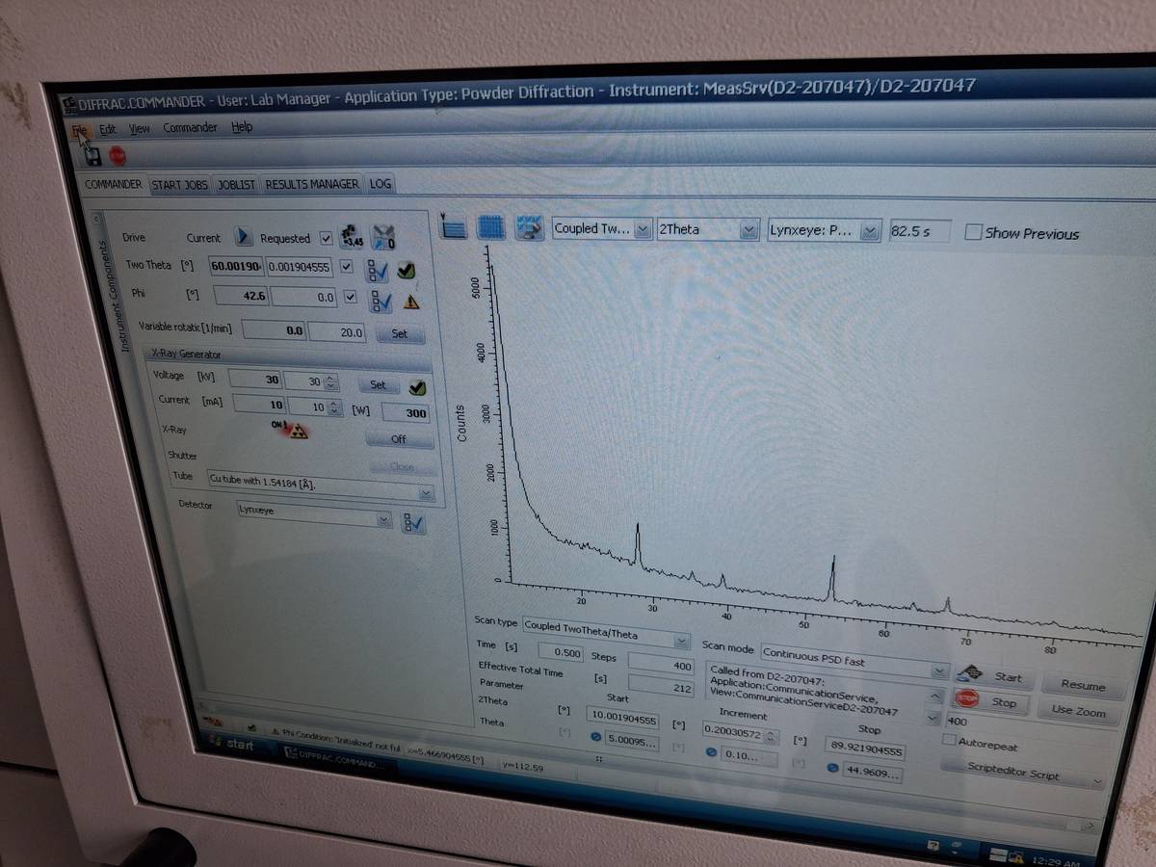The height and width of the screenshot is (867, 1156).
Task: Open the Detector Lynxeye dropdown
Action: 314,514
